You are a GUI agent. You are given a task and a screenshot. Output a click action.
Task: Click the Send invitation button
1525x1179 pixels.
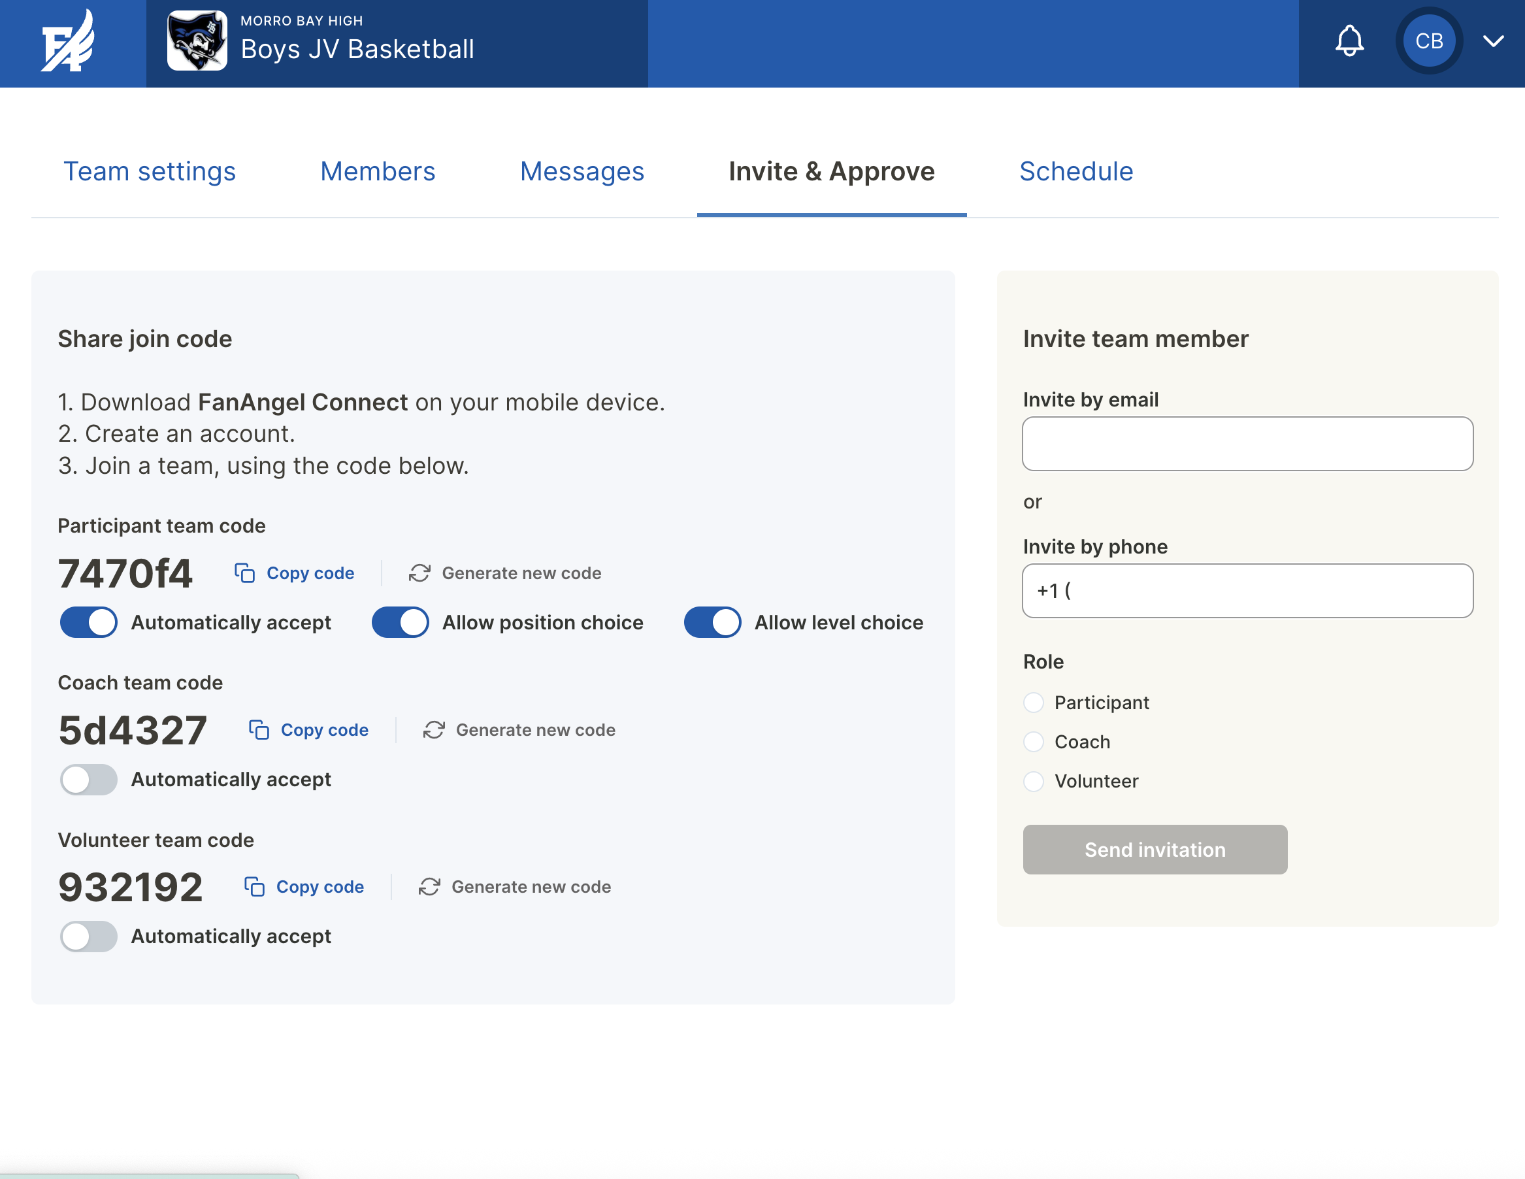click(x=1155, y=850)
